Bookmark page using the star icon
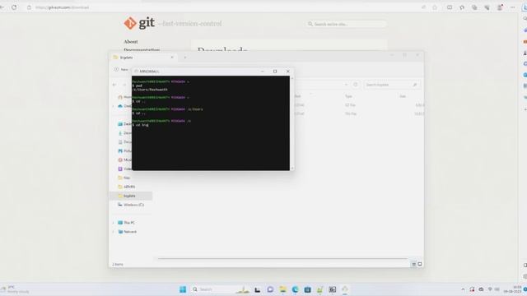 (x=435, y=7)
